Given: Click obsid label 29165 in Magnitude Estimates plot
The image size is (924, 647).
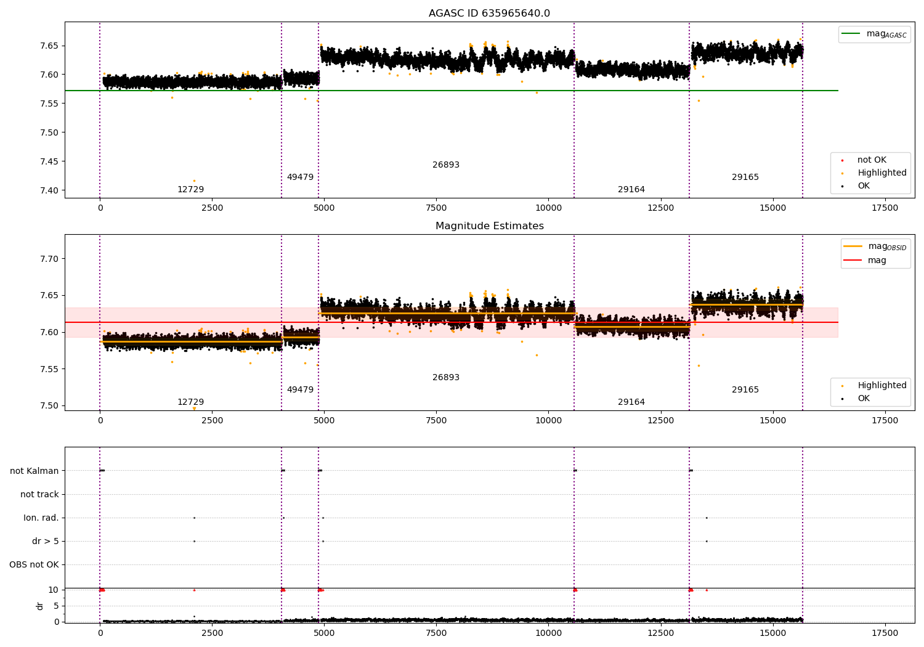Looking at the screenshot, I should 745,390.
